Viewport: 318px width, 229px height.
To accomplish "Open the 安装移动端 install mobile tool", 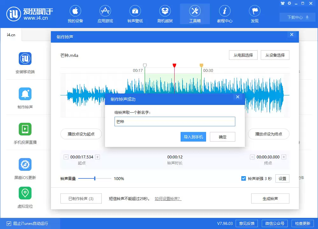I will click(x=25, y=63).
